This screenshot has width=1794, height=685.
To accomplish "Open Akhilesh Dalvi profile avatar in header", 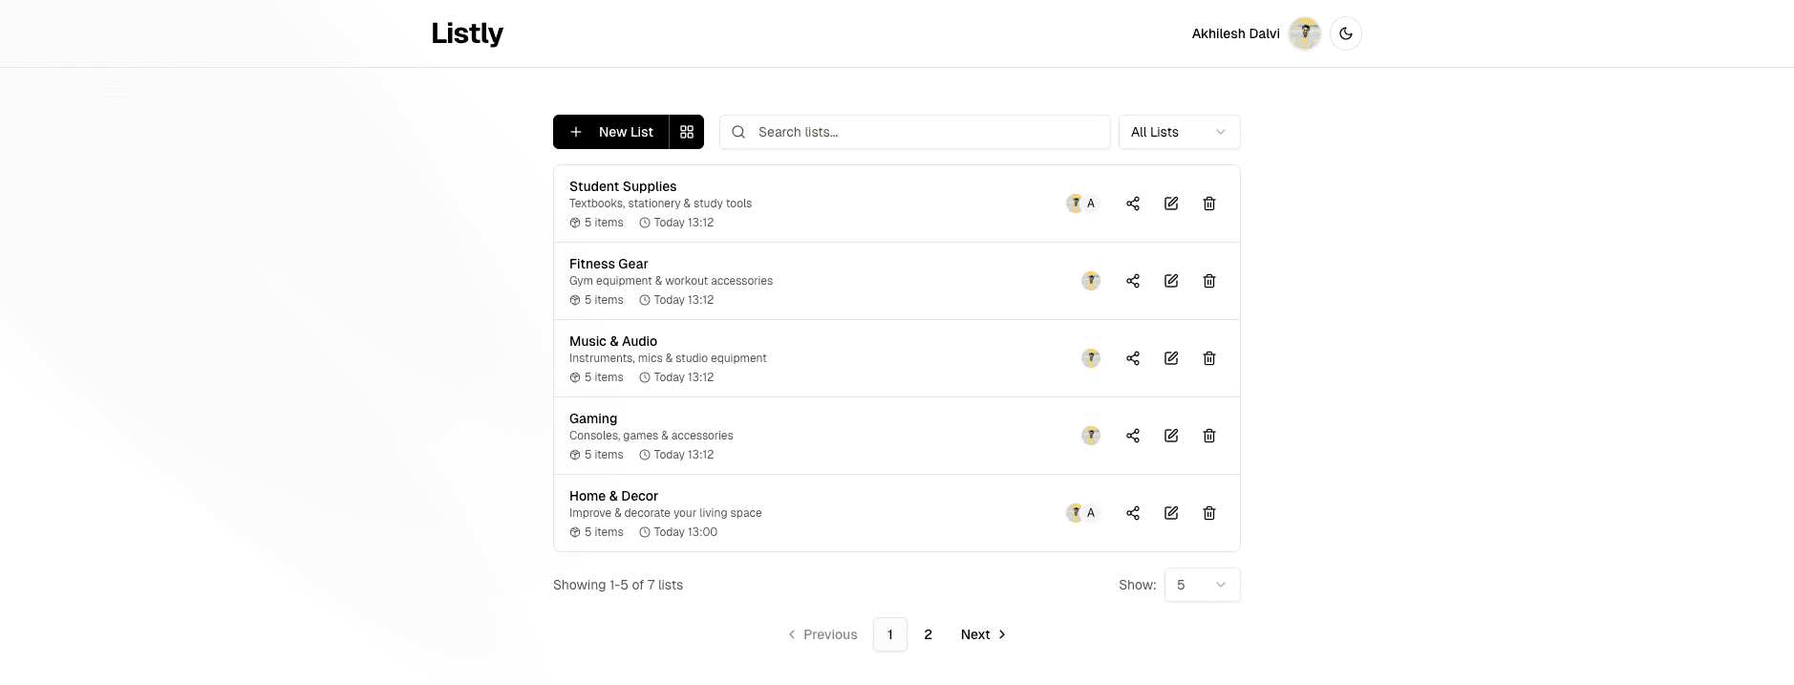I will (x=1304, y=33).
